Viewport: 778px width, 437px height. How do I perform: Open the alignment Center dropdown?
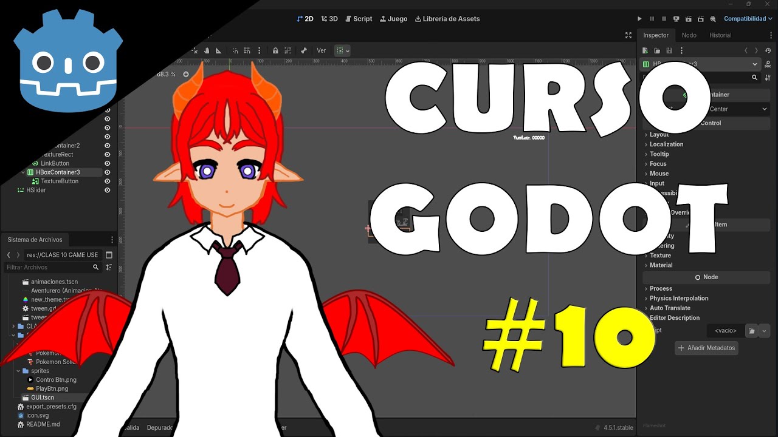point(738,109)
